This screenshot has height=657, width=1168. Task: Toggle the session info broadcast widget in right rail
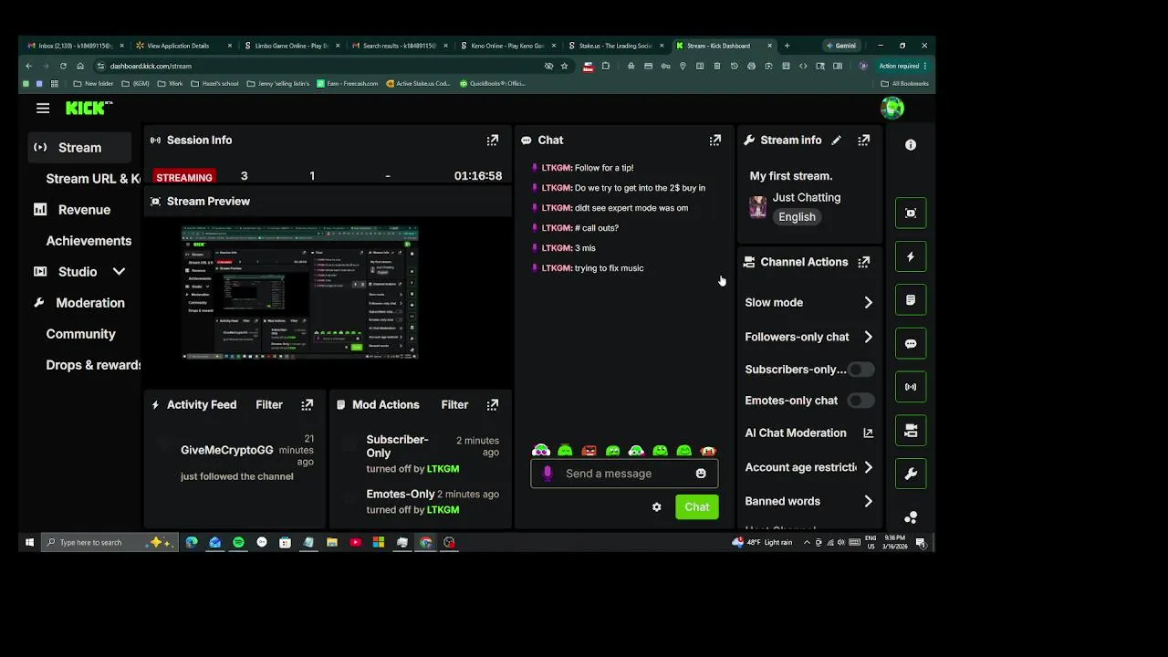click(911, 387)
